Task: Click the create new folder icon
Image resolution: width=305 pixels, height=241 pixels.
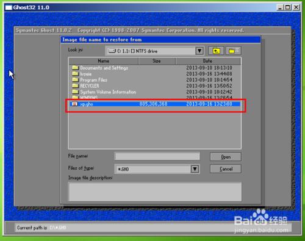Action: (x=234, y=51)
